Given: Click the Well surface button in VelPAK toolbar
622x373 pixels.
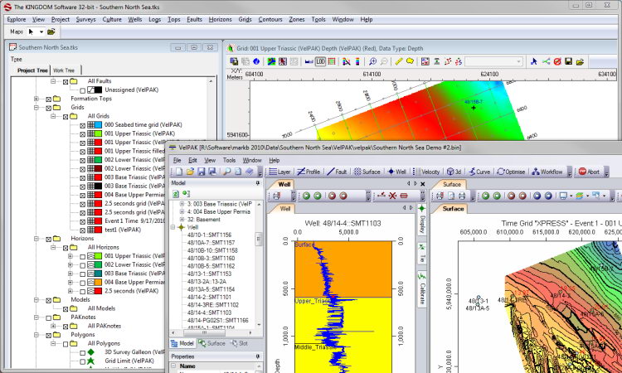Looking at the screenshot, I should [396, 172].
